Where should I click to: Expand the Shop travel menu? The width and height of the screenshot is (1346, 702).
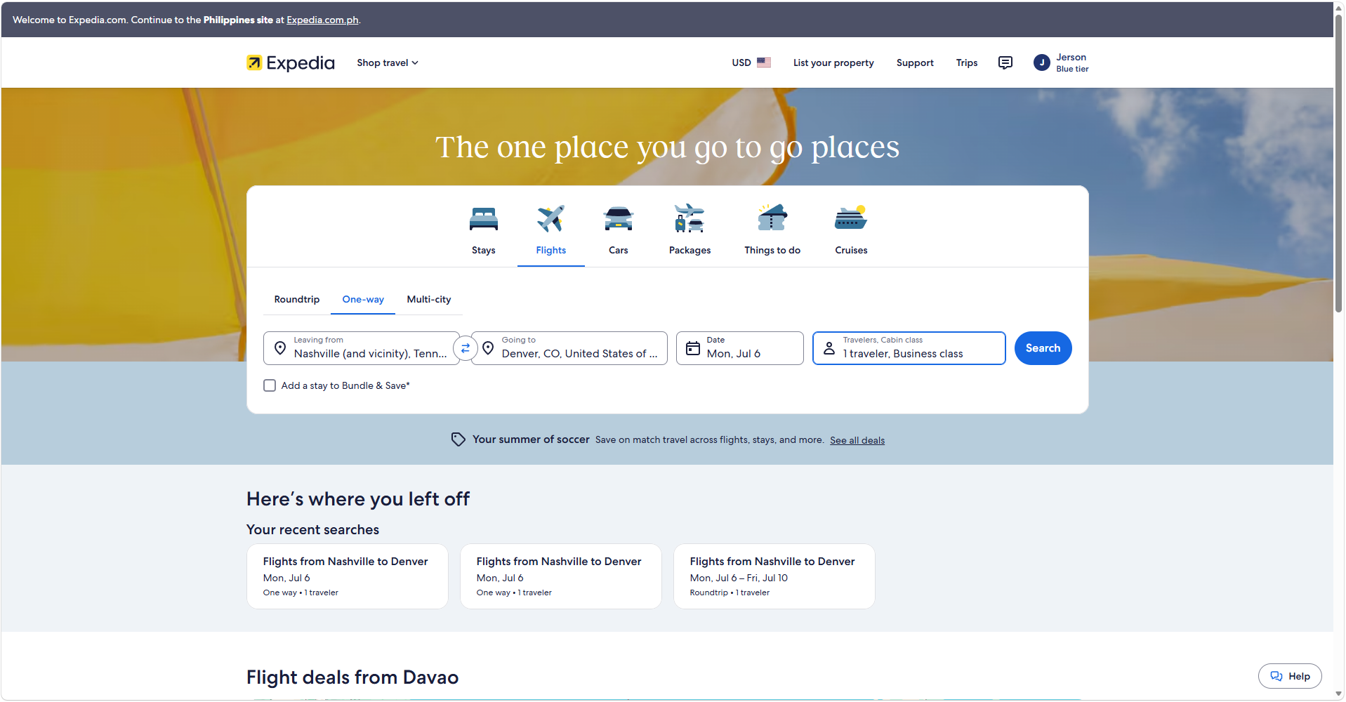point(388,62)
